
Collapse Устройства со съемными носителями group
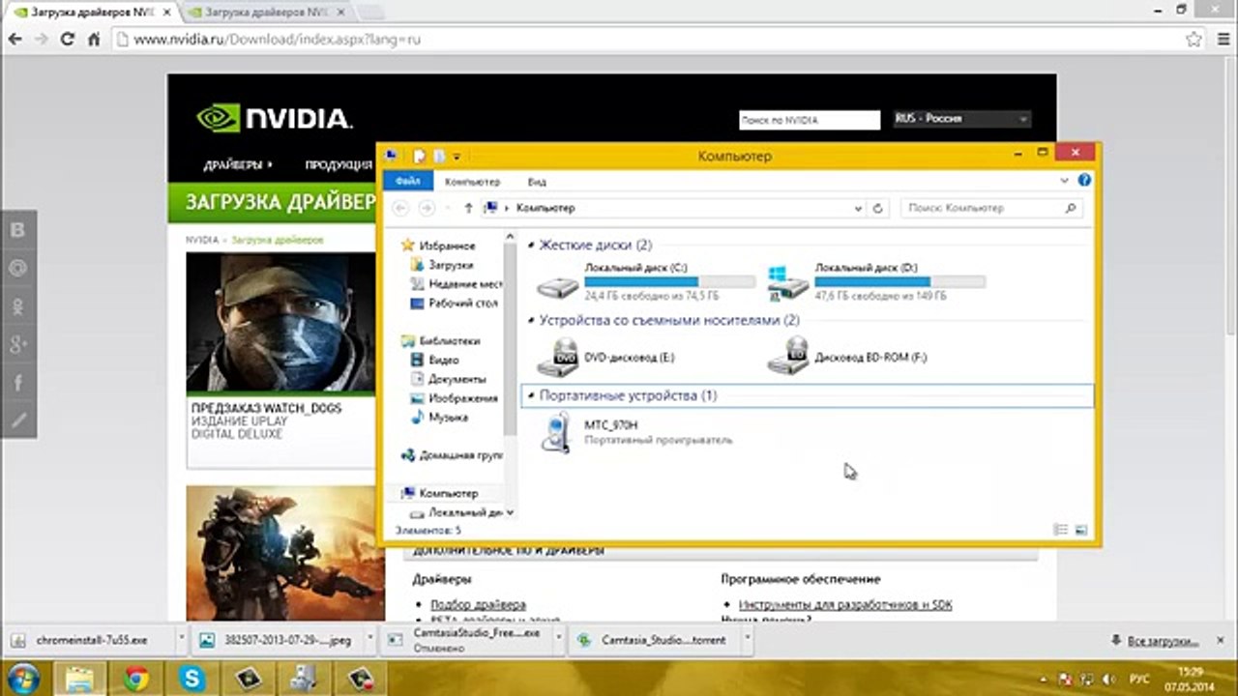pos(532,320)
